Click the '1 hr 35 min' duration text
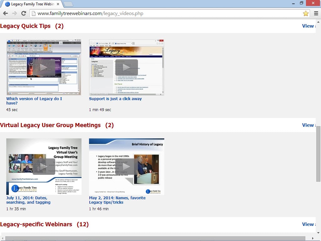This screenshot has width=321, height=241. [16, 209]
